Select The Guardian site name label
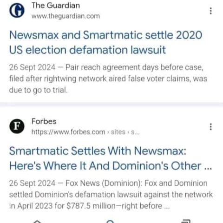Screen dimensions: 223x223 coord(56,6)
